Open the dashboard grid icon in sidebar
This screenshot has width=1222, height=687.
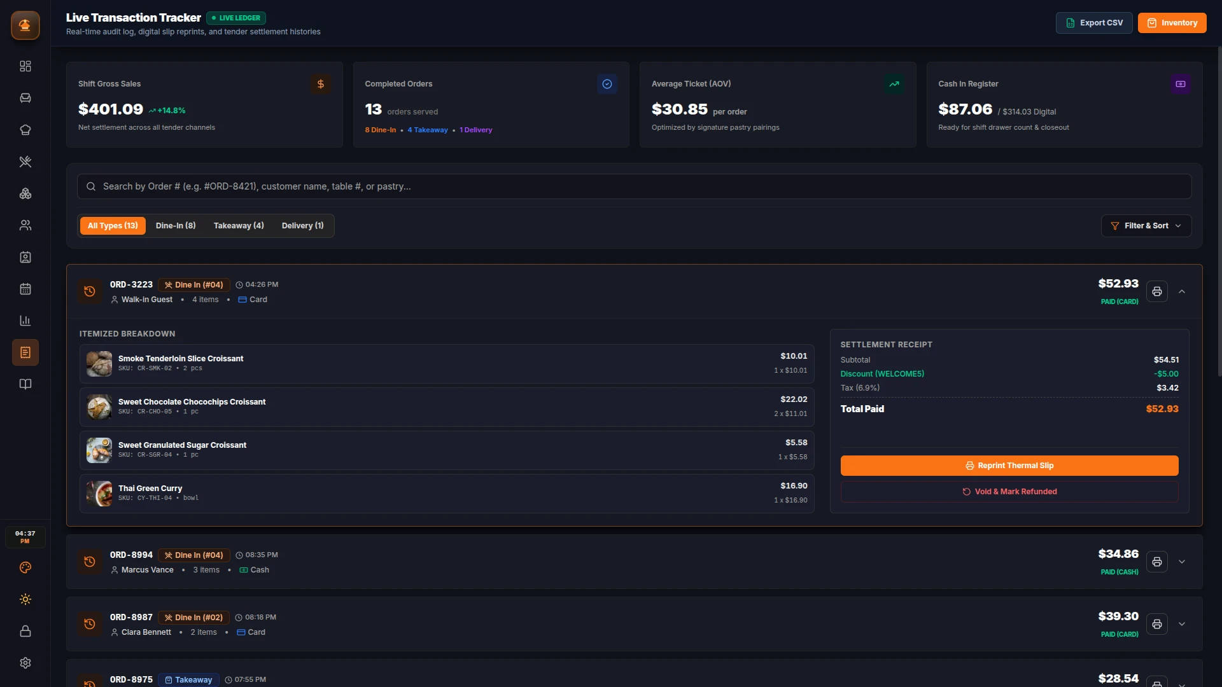point(25,66)
